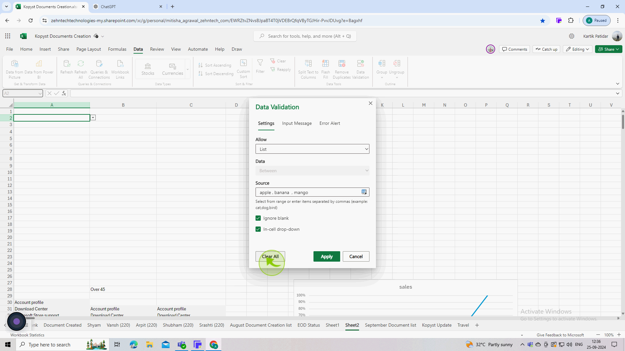Open the File menu
This screenshot has width=625, height=351.
pos(9,49)
